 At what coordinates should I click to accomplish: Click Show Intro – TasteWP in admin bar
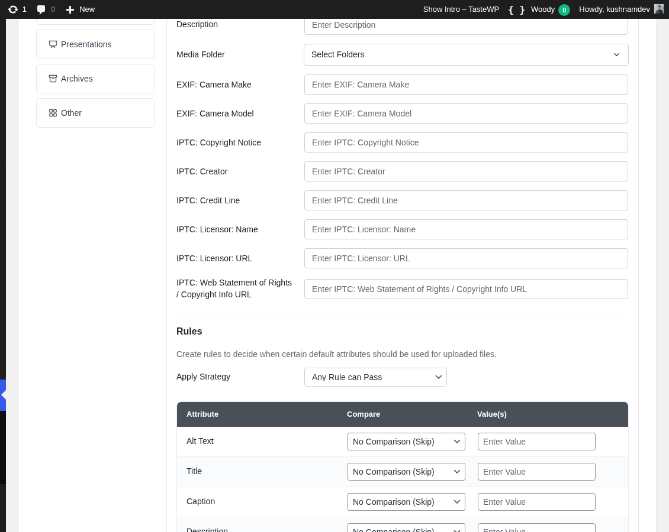tap(461, 9)
